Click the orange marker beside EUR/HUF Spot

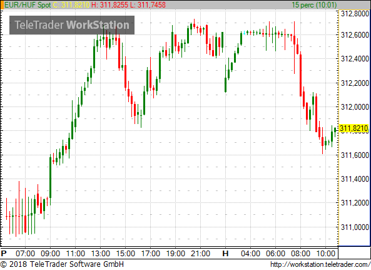click(x=2, y=5)
